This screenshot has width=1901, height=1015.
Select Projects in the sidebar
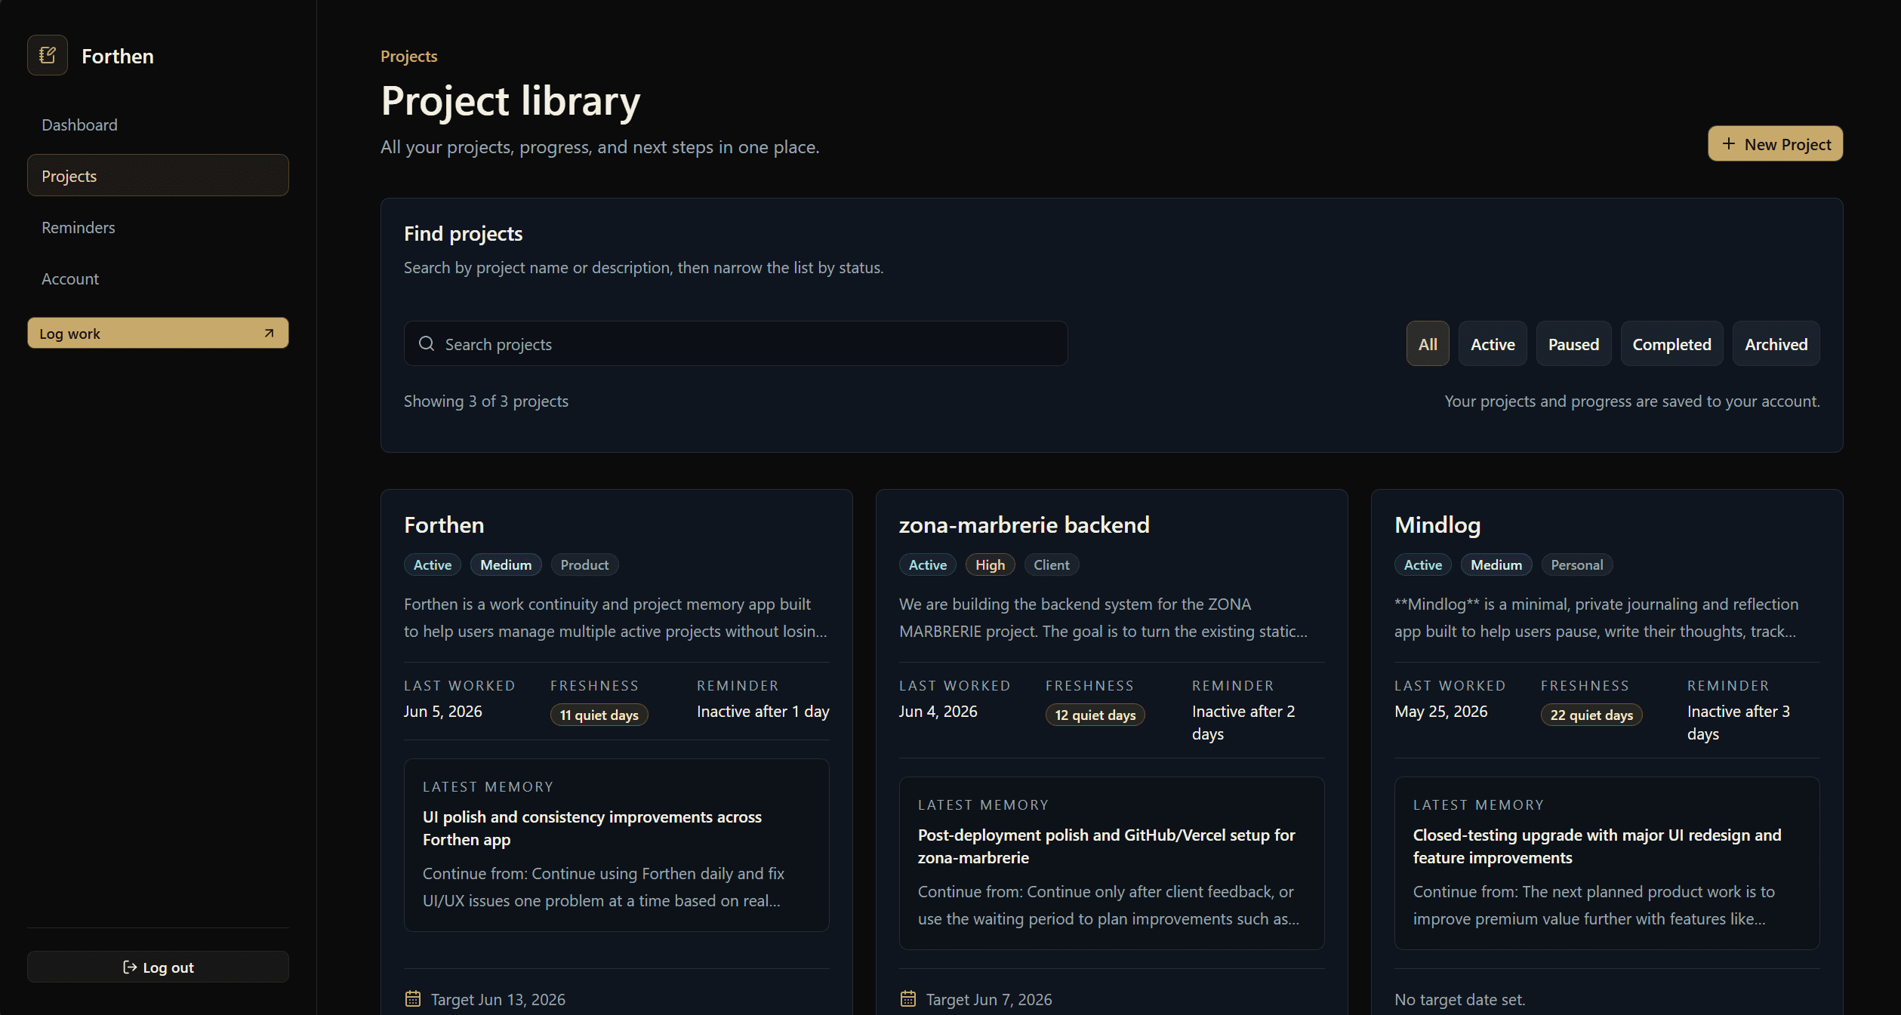coord(158,175)
